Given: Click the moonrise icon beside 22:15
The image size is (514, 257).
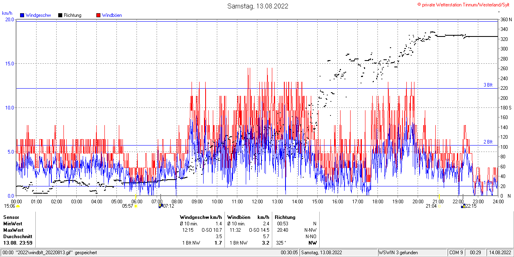Looking at the screenshot, I should point(463,206).
